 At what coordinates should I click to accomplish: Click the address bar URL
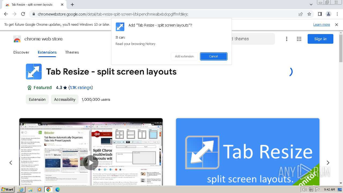click(113, 14)
